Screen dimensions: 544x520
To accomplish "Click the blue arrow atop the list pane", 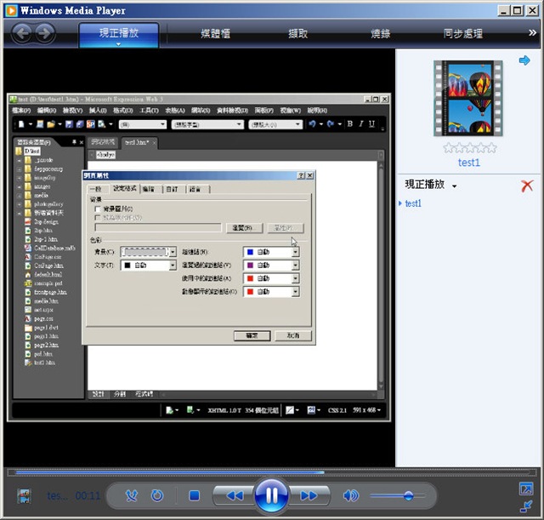I will [x=524, y=60].
